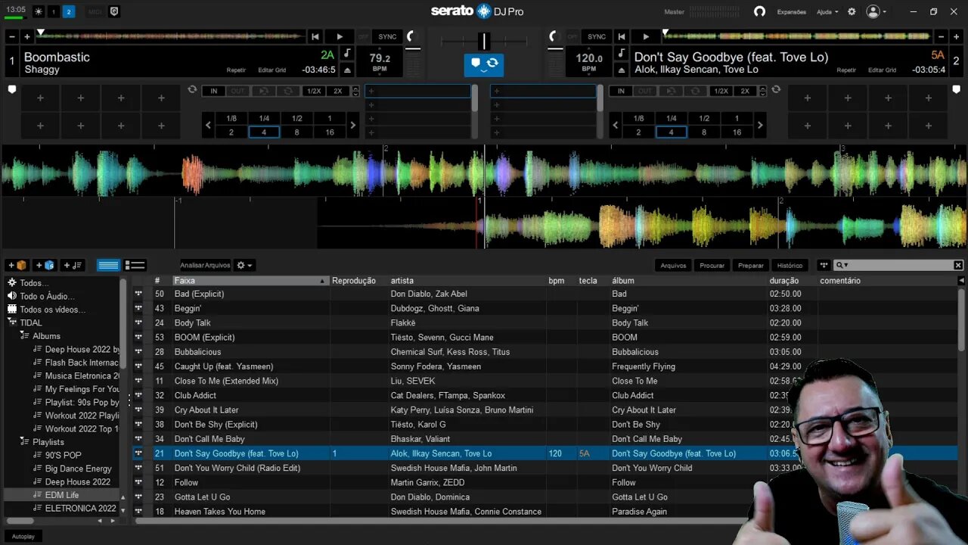This screenshot has height=545, width=968.
Task: Select 16-beat auto loop on deck 2
Action: coord(737,132)
